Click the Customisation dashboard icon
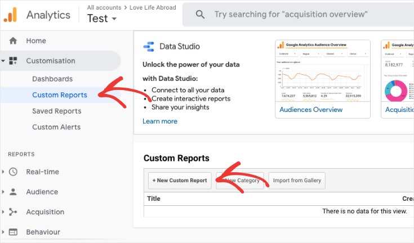The image size is (414, 243). 13,61
